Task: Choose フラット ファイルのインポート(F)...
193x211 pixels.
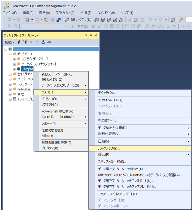Action: [x=140, y=194]
